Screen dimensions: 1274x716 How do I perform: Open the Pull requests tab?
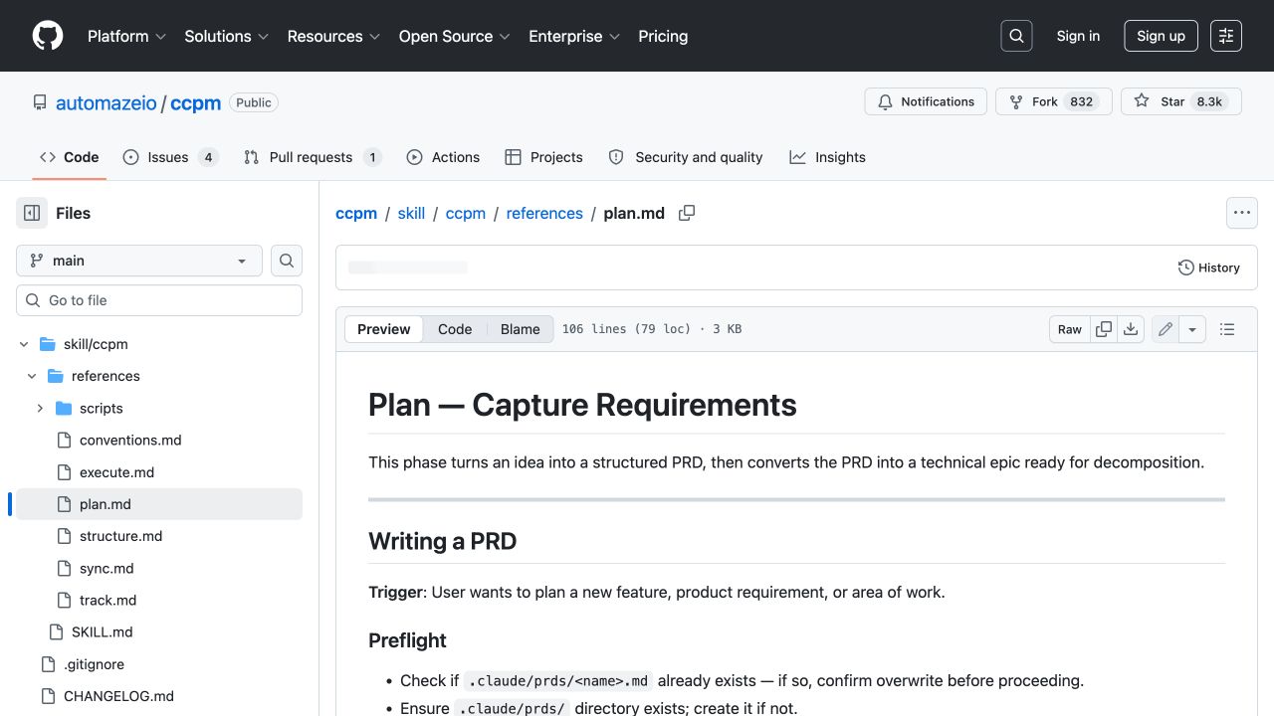pyautogui.click(x=313, y=157)
